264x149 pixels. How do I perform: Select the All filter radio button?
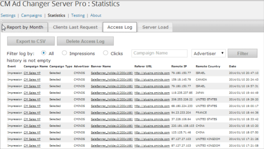[x=44, y=53]
